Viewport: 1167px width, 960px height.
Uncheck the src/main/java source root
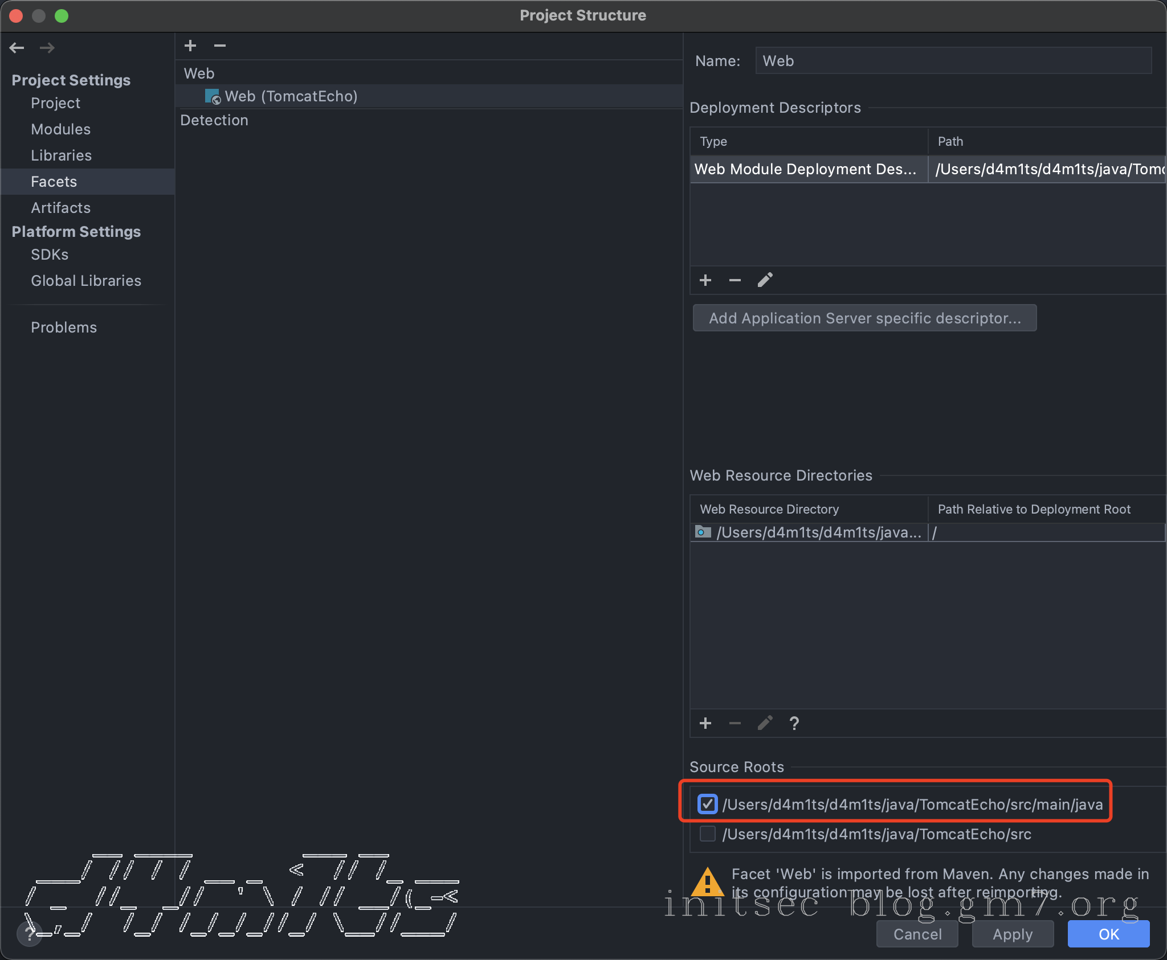pos(707,804)
